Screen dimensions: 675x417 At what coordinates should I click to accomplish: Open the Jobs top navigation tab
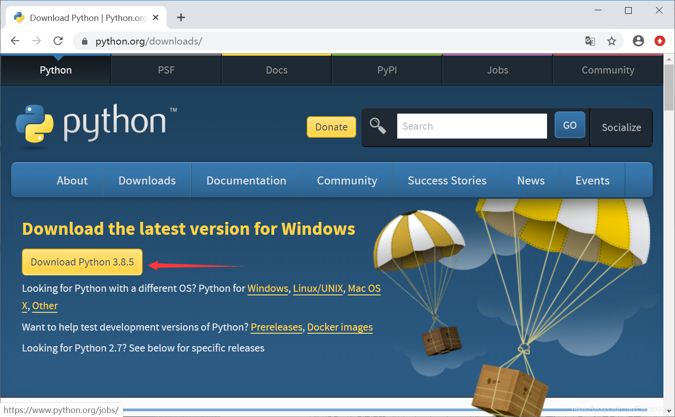pos(498,70)
